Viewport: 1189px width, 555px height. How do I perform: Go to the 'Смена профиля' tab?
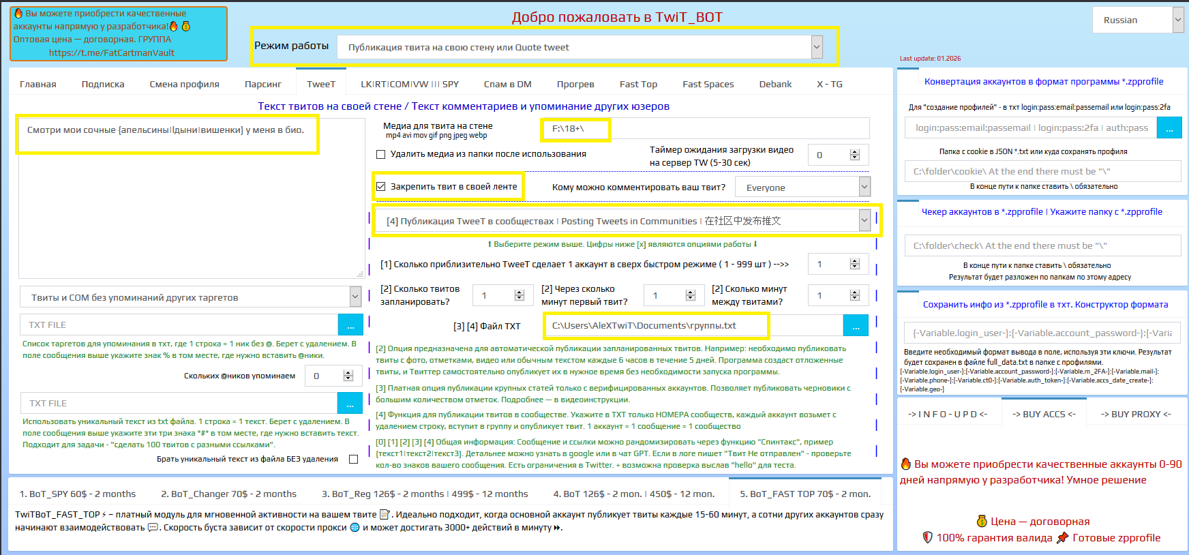[185, 84]
